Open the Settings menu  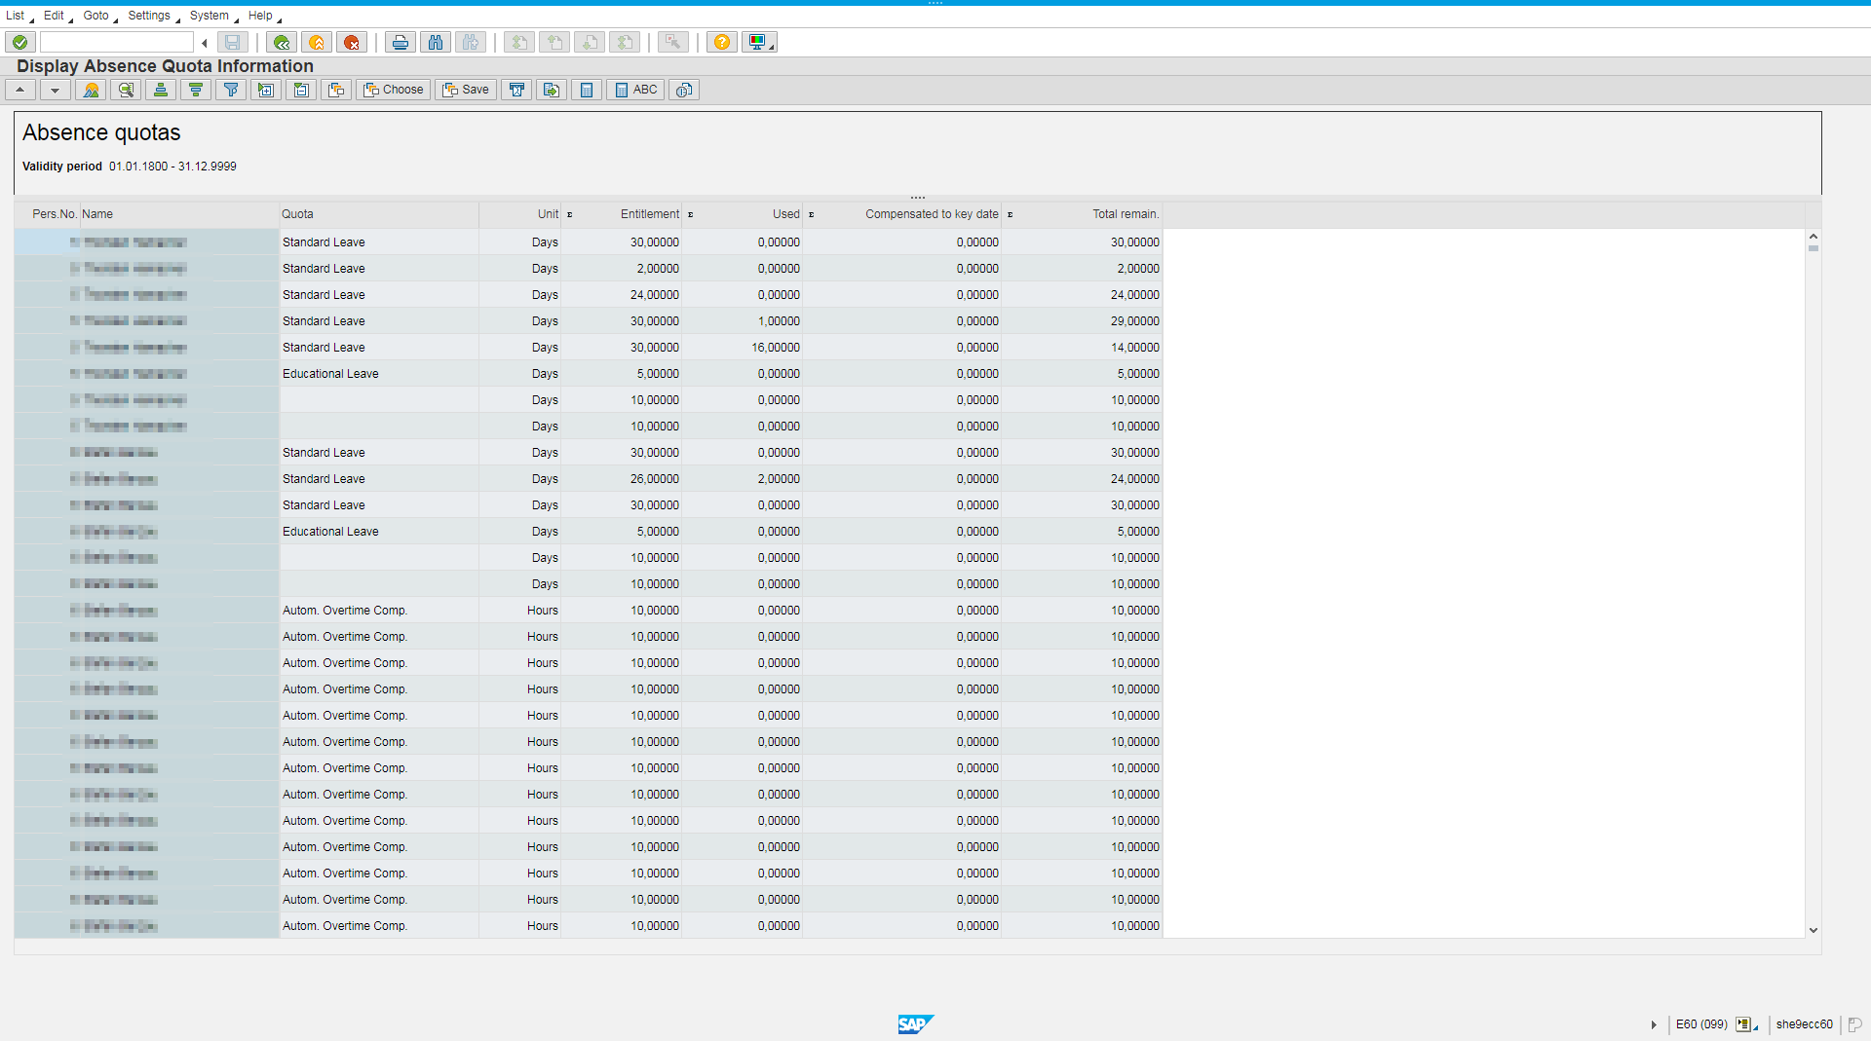(x=149, y=16)
